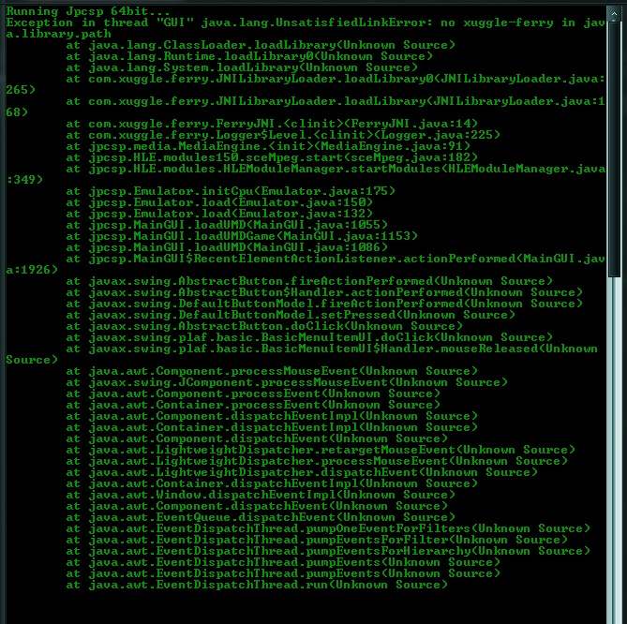The width and height of the screenshot is (627, 624).
Task: Click the BasicMenuItemUI$Handler.mouseReleased line
Action: point(332,349)
